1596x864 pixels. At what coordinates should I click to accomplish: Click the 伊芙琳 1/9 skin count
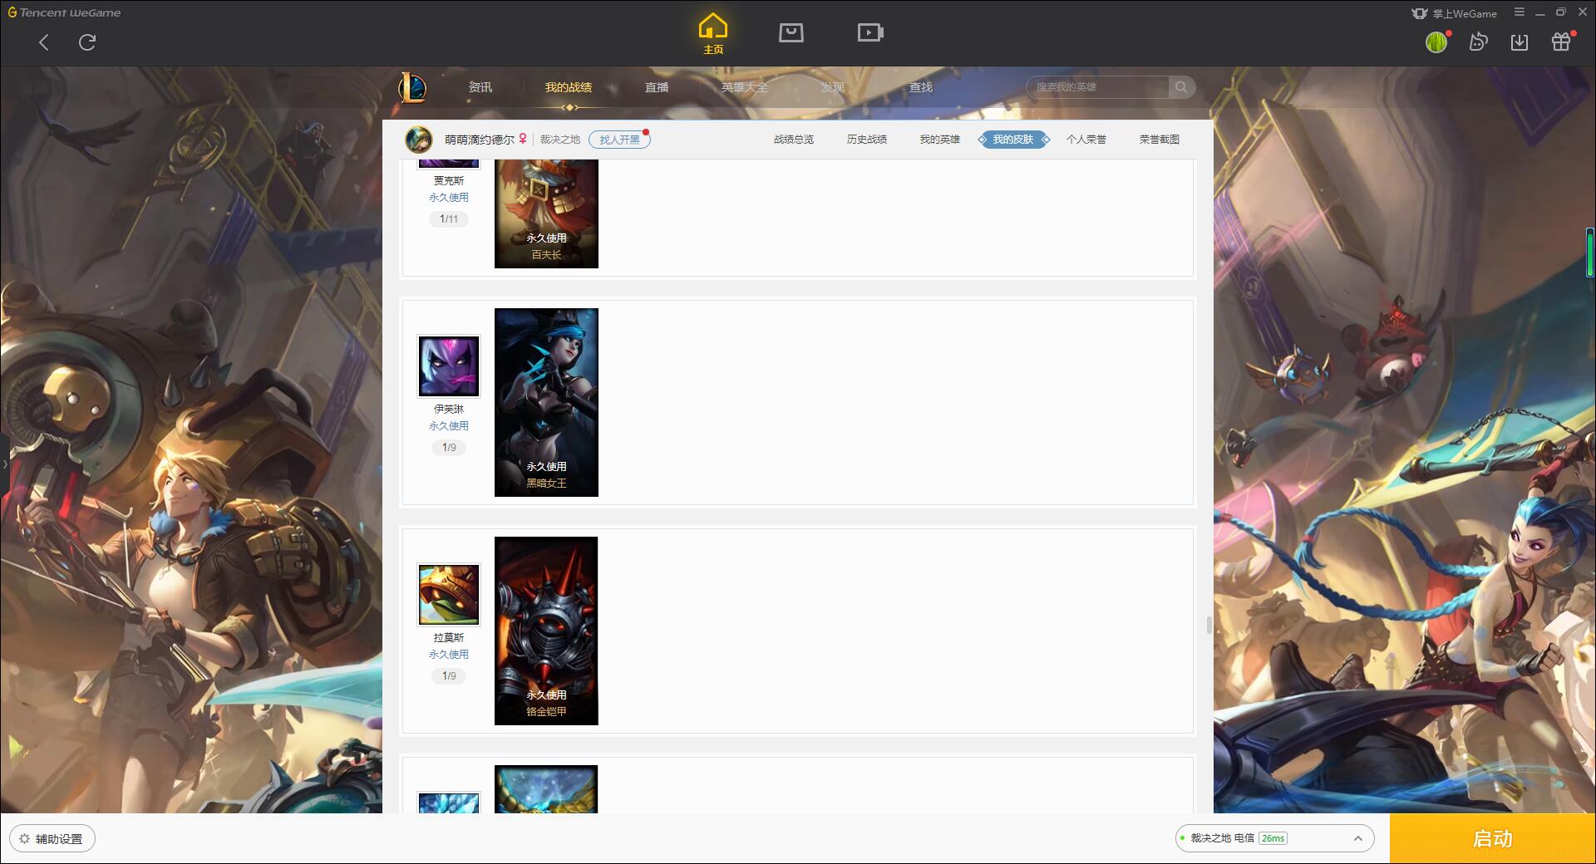click(x=449, y=448)
